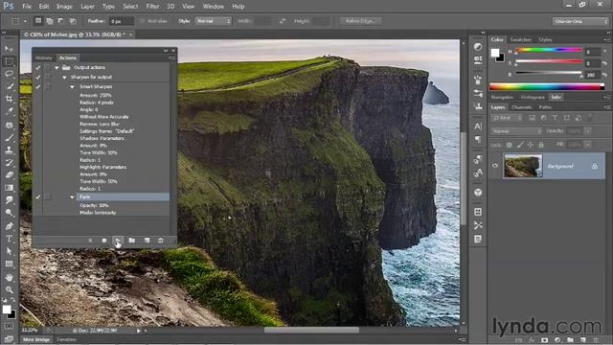The height and width of the screenshot is (345, 613).
Task: Open the workspace switcher dropdown
Action: pos(580,21)
